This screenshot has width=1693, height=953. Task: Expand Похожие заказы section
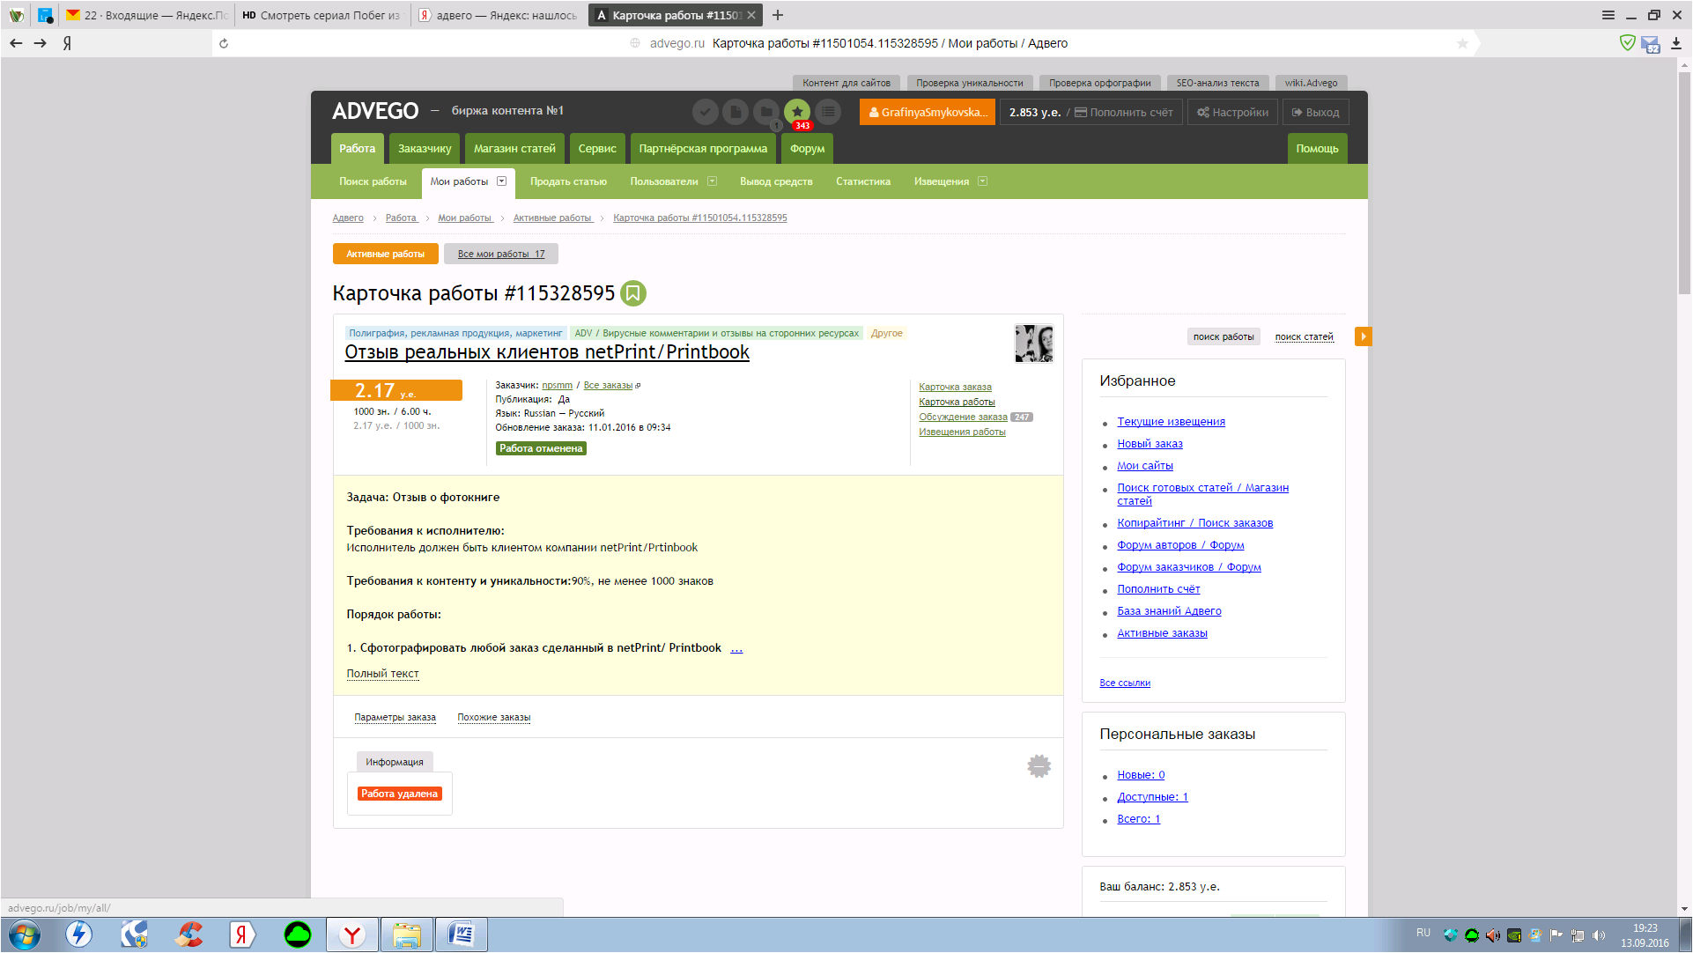point(493,717)
